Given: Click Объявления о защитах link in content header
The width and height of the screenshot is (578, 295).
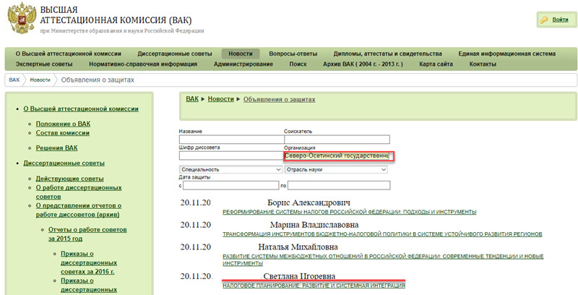Looking at the screenshot, I should click(279, 100).
